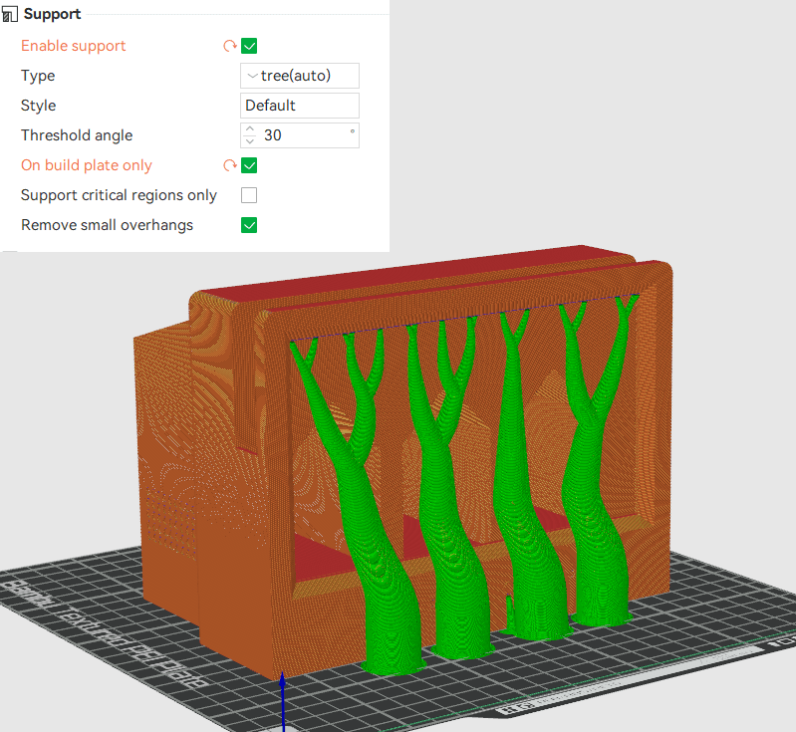Increase the Threshold angle with the up arrow
The height and width of the screenshot is (732, 796).
[249, 129]
